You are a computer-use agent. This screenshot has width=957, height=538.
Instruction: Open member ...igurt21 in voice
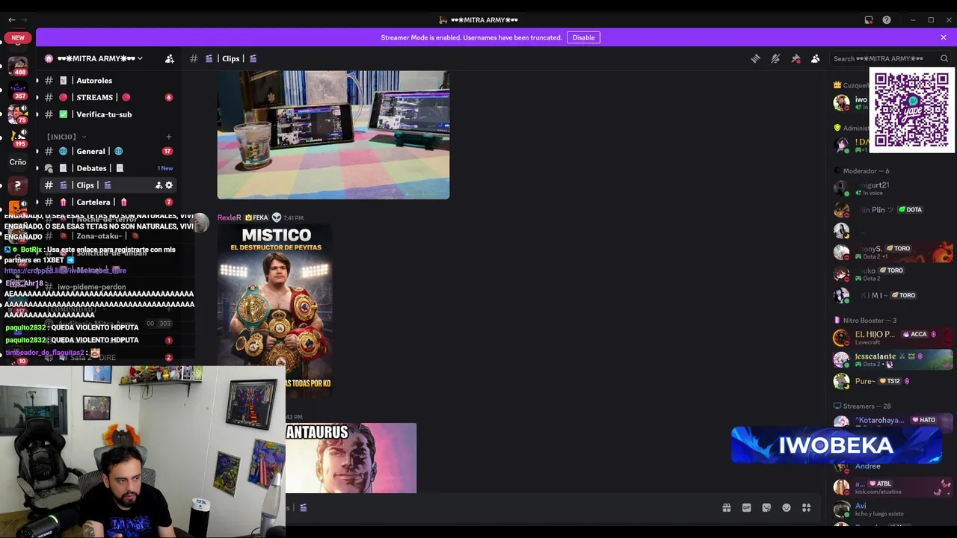coord(893,188)
